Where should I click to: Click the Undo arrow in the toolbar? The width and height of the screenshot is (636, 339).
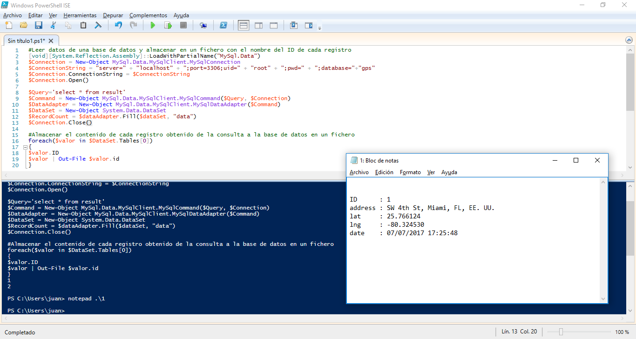pos(118,25)
